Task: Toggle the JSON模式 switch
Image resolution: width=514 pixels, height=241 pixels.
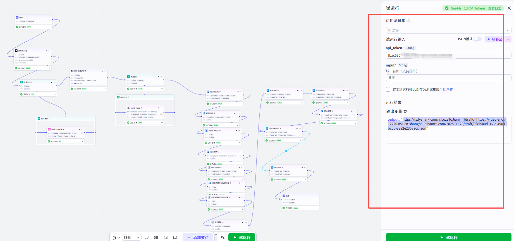Action: (x=478, y=39)
